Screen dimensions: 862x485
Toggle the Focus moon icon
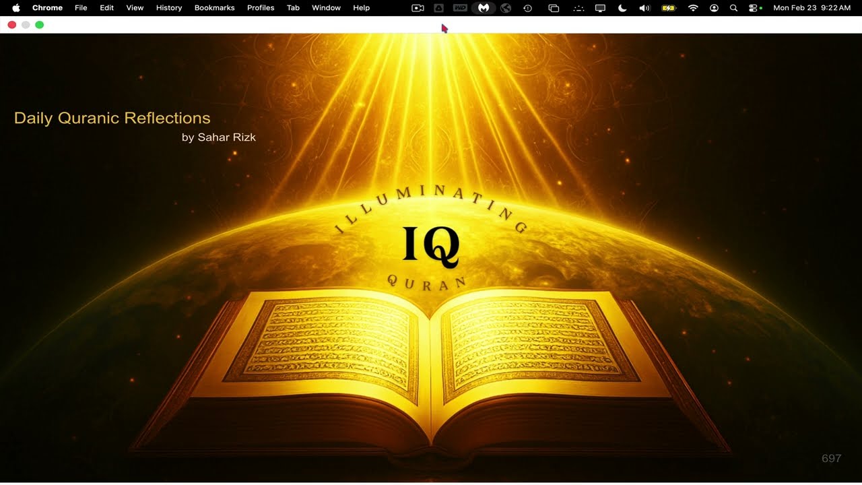(622, 8)
